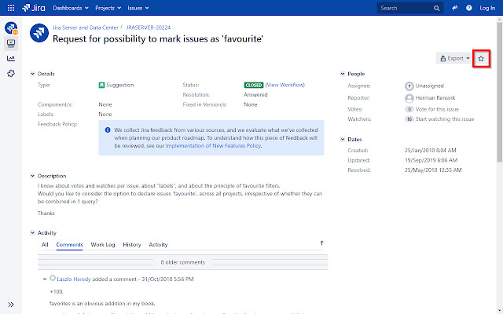Open the Activity tab
Viewport: 503px width, 314px height.
(158, 244)
